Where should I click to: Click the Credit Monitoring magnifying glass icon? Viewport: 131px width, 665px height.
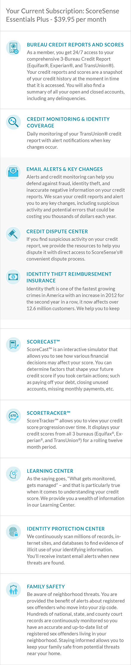[x=13, y=122]
